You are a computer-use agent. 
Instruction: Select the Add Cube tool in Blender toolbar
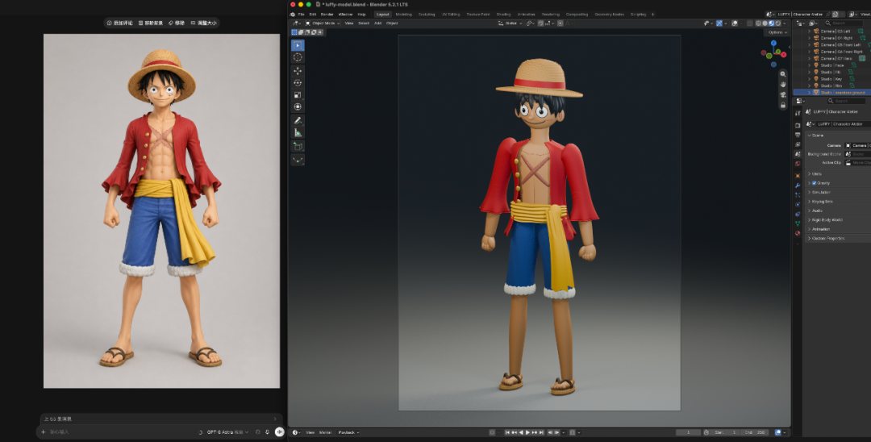tap(298, 146)
